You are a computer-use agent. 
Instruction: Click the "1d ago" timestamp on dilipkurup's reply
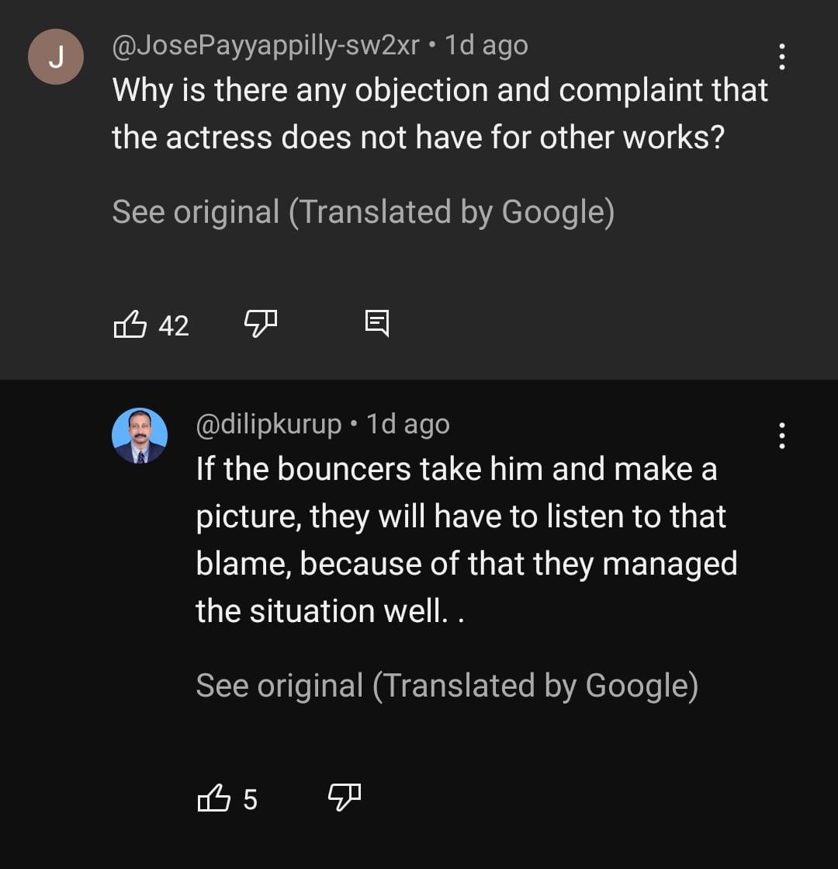(407, 424)
